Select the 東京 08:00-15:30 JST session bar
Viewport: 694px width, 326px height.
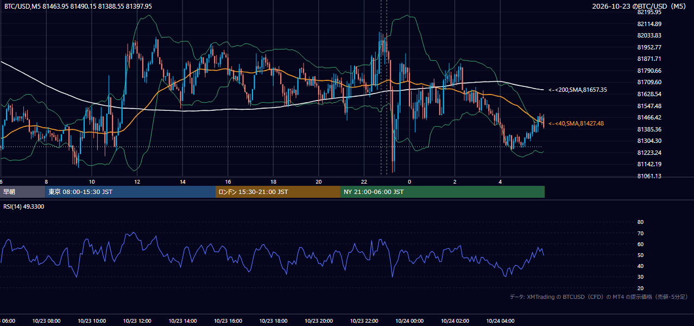point(130,192)
